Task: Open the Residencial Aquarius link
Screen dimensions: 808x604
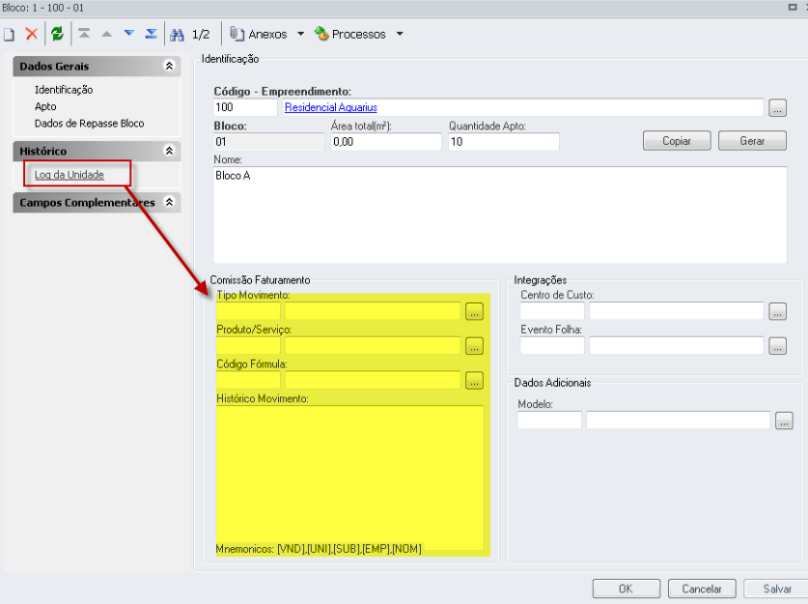Action: (x=331, y=107)
